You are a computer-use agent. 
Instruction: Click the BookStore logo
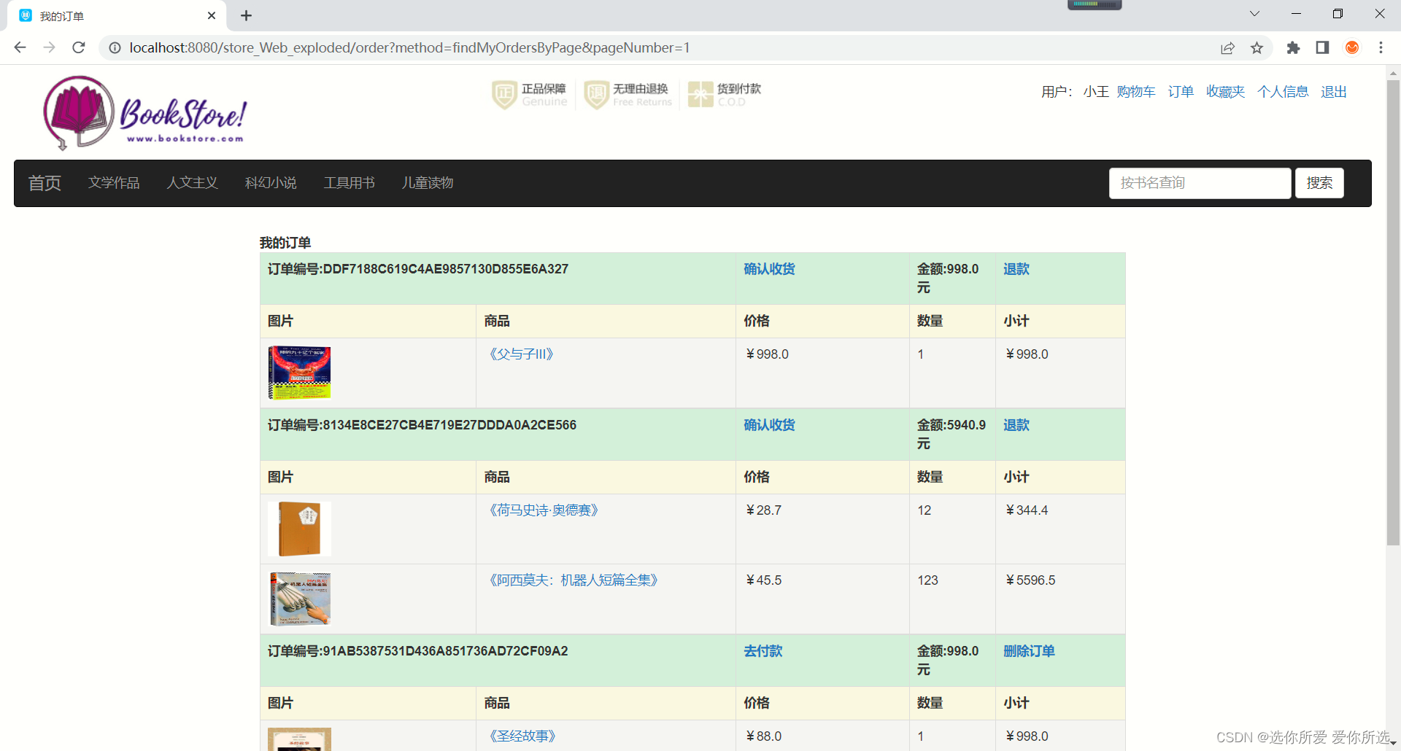click(144, 113)
